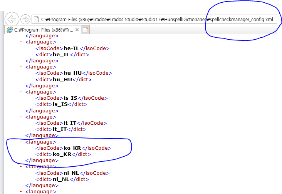Click the closing language tag after nl_NL
Screen dimensions: 282x194
[x=42, y=186]
